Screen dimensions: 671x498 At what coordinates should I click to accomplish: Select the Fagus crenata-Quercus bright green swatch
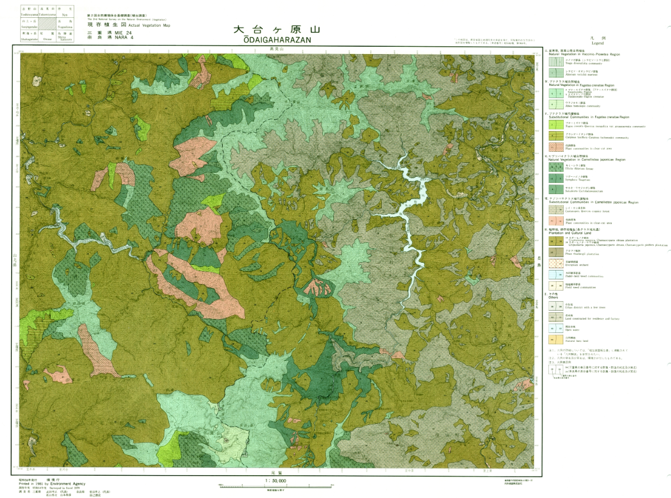555,125
